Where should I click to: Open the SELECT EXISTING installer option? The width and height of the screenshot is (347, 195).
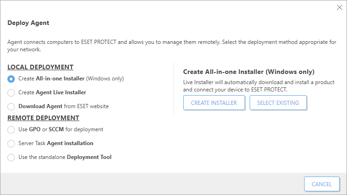coord(278,103)
